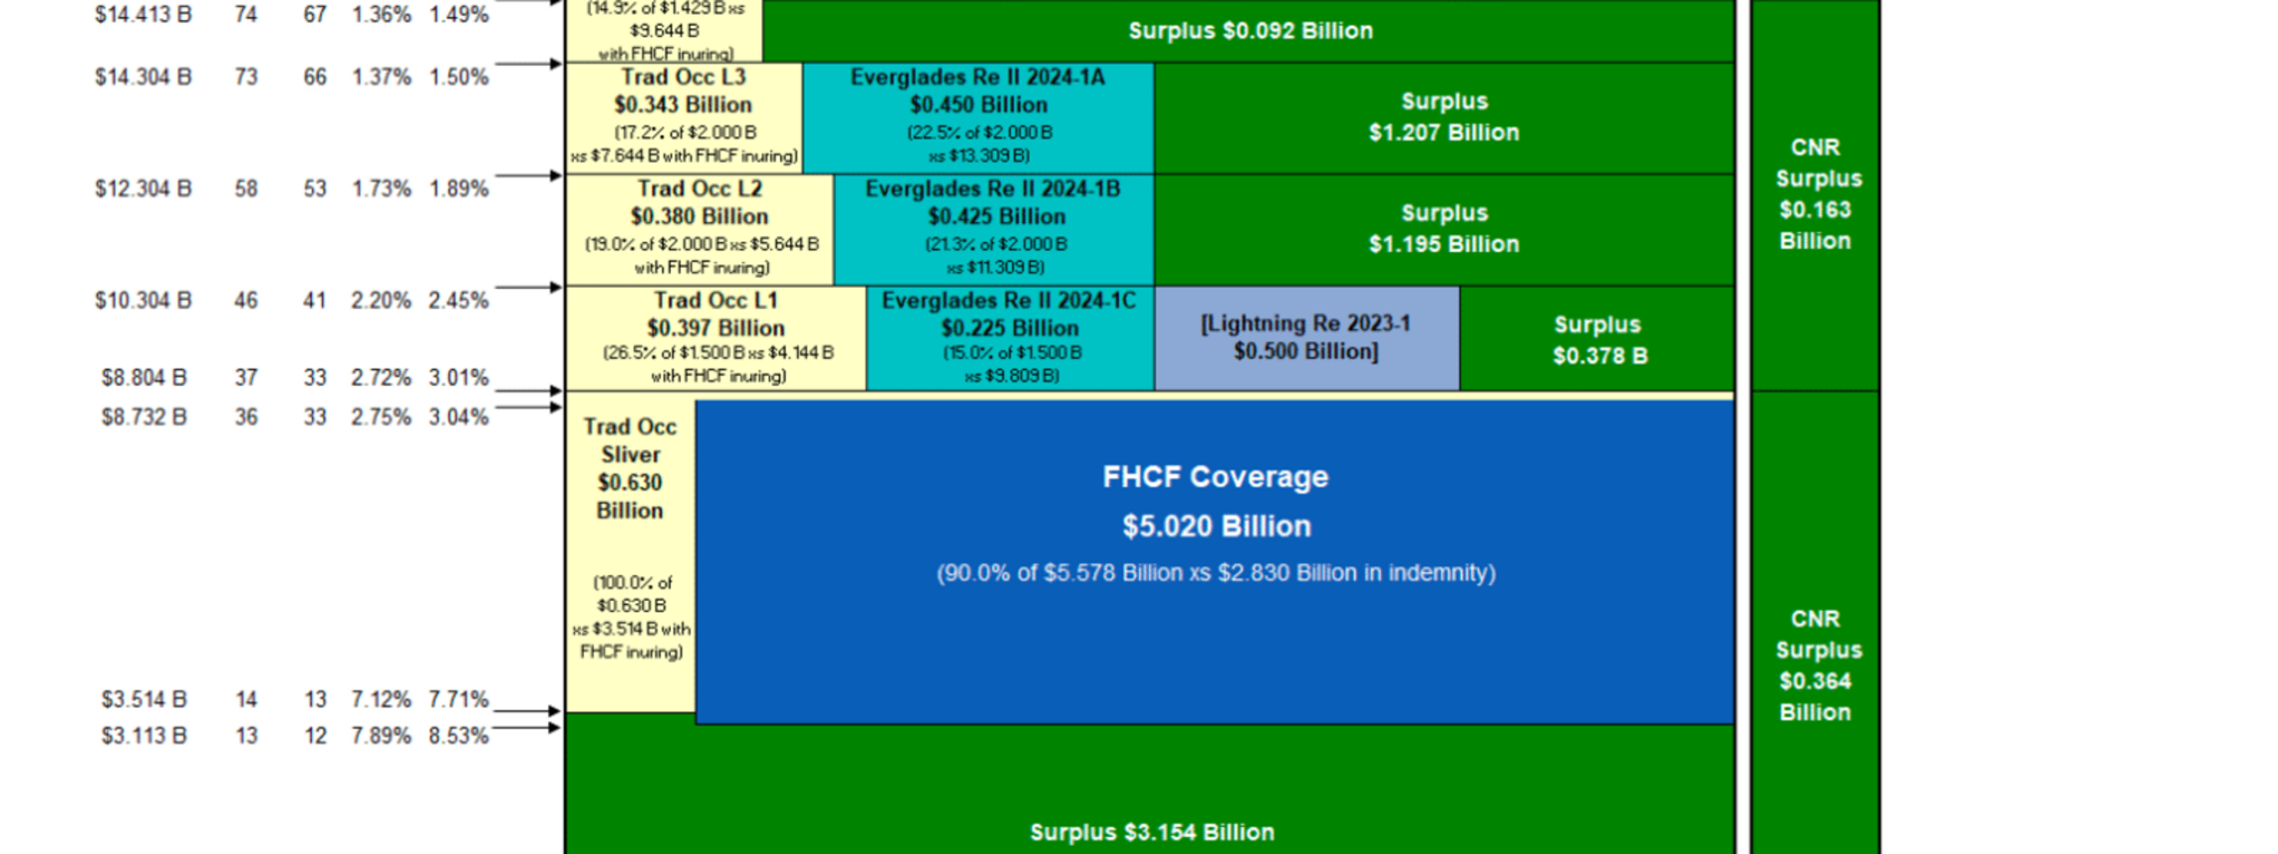Click the $3.514 B attachment level label
2278x854 pixels.
coord(143,700)
